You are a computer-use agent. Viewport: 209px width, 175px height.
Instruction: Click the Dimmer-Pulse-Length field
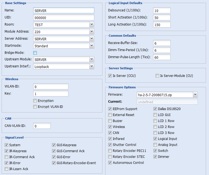tap(162, 57)
